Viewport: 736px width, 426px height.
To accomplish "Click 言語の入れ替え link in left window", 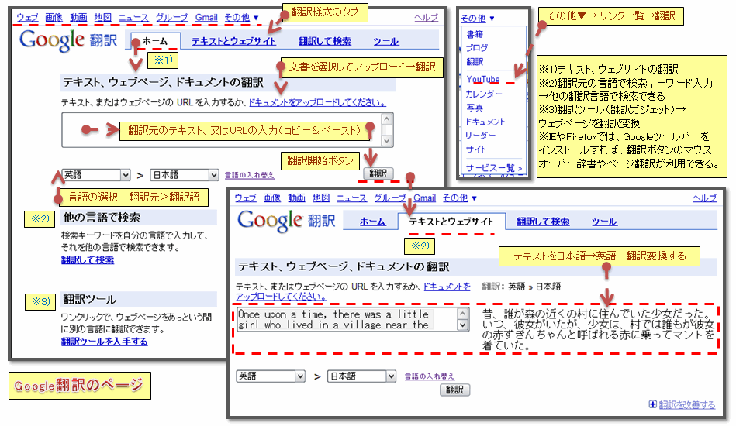I will 249,175.
